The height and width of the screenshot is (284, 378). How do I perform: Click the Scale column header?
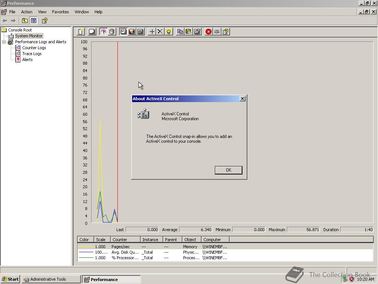coord(102,240)
